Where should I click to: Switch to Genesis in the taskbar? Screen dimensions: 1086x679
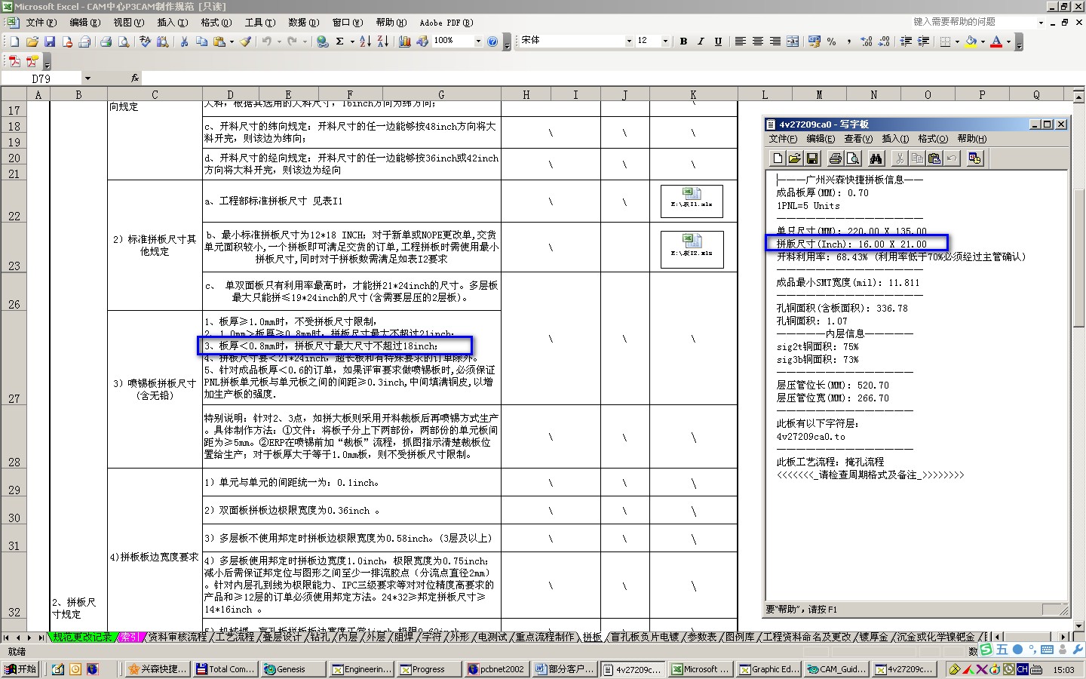coord(293,669)
